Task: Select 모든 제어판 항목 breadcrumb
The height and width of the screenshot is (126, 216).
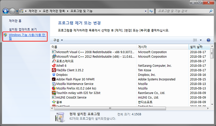Action: coord(54,11)
